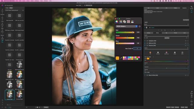Image resolution: width=194 pixels, height=109 pixels.
Task: Click the ON1 logo icon at top left
Action: click(x=2, y=5)
